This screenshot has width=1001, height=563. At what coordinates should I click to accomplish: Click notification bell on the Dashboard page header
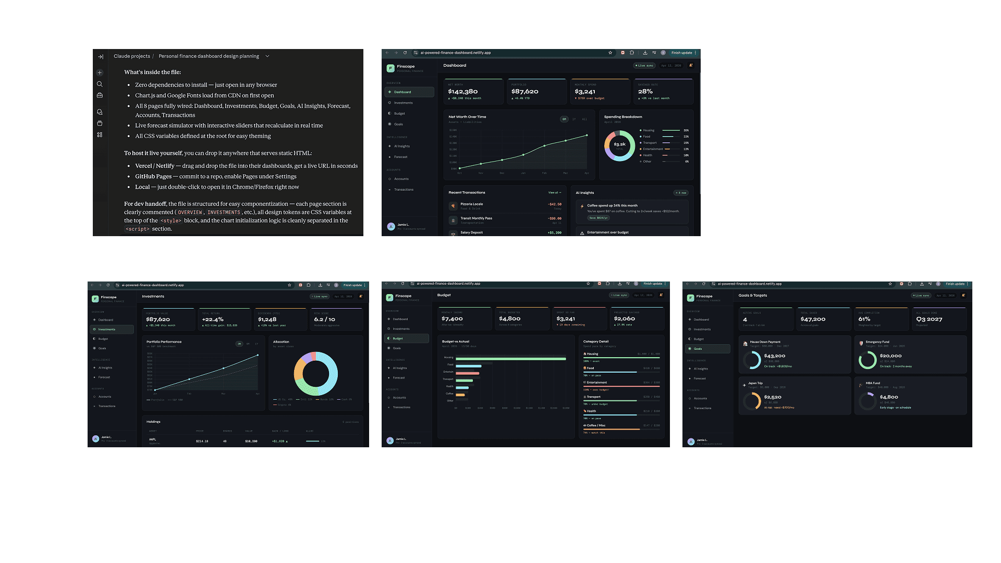pos(691,66)
